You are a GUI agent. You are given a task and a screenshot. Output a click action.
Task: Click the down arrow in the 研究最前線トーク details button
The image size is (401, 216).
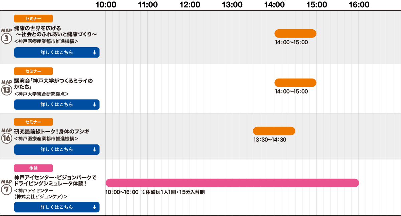click(x=94, y=149)
